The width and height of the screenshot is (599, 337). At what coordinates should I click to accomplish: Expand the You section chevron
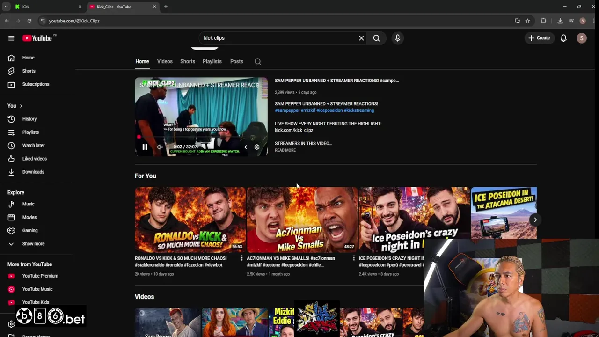pos(21,106)
